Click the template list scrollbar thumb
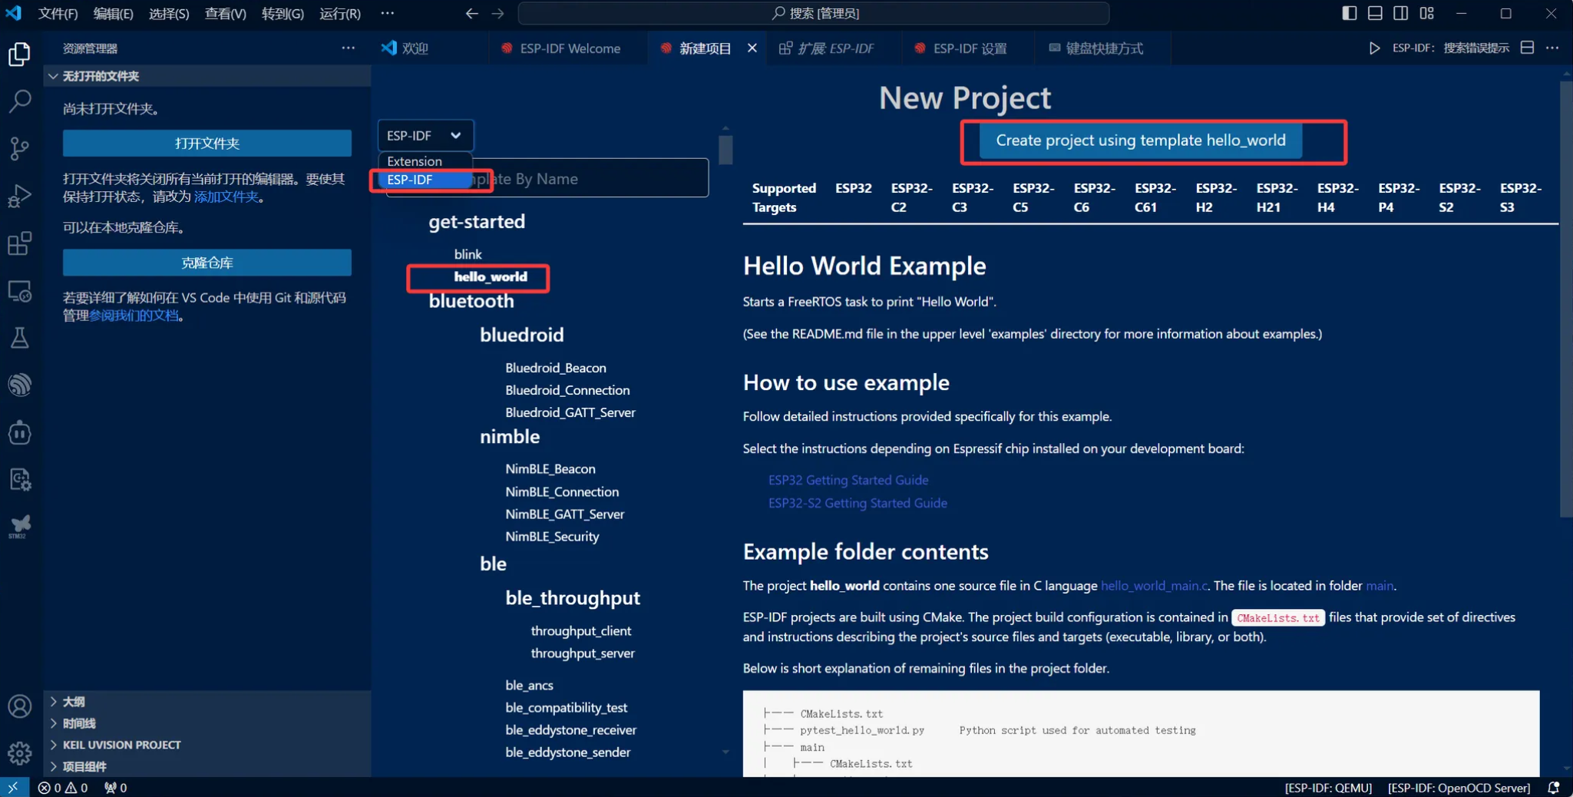 pyautogui.click(x=725, y=149)
